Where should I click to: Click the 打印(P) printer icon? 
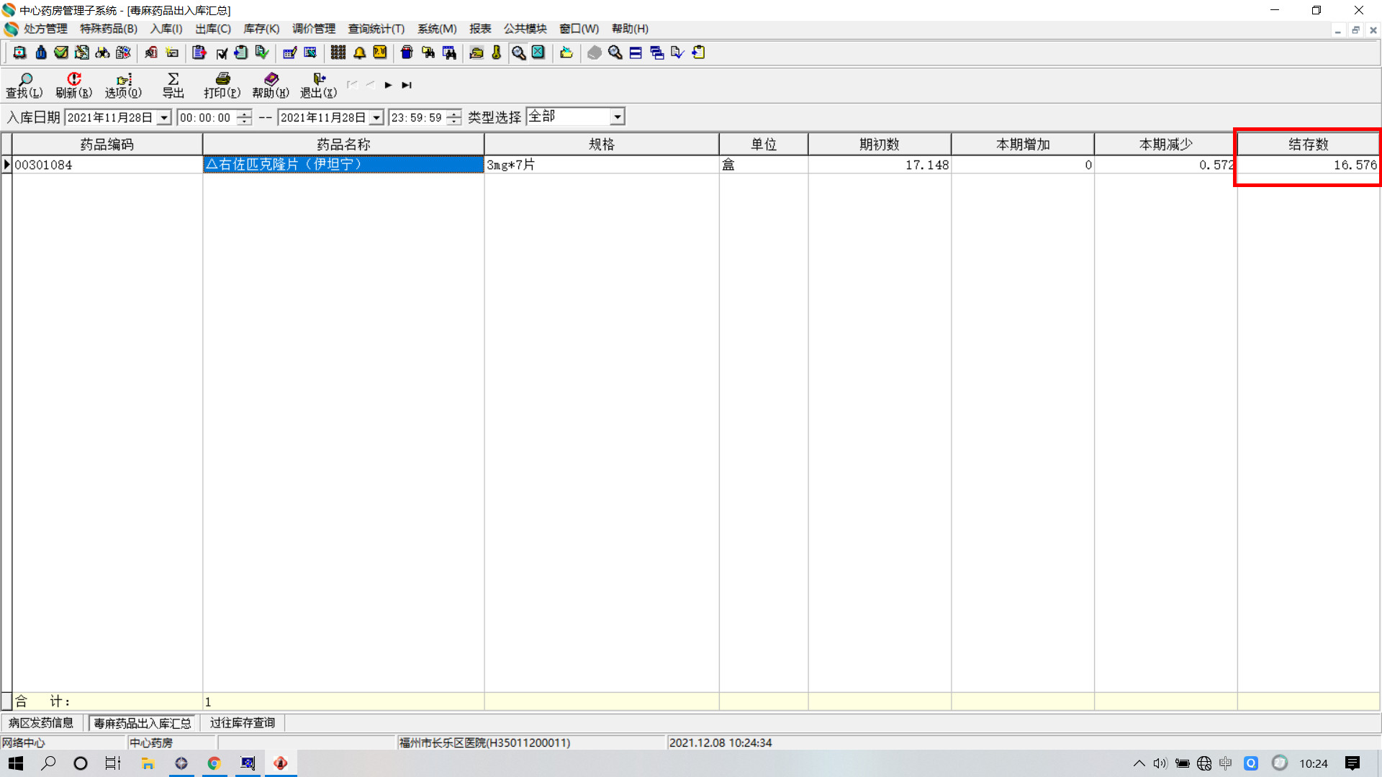[x=222, y=85]
